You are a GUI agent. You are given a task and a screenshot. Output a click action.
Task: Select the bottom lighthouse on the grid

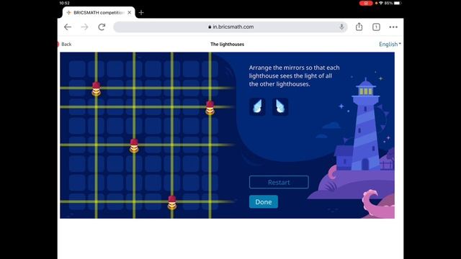[172, 203]
